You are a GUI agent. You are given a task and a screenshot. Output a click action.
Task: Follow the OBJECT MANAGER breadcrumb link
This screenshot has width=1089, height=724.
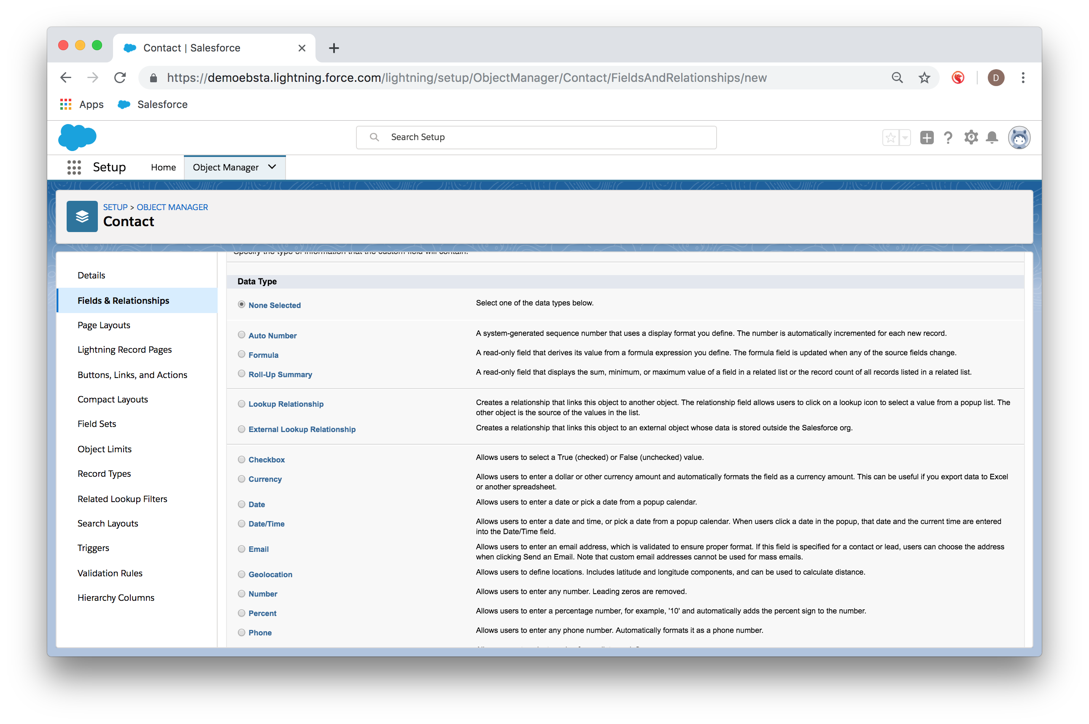172,207
